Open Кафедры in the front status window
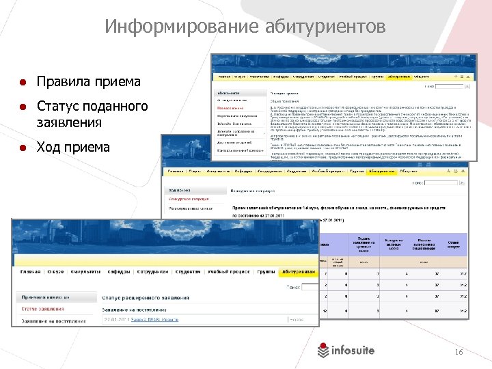The width and height of the screenshot is (492, 369). coord(119,272)
